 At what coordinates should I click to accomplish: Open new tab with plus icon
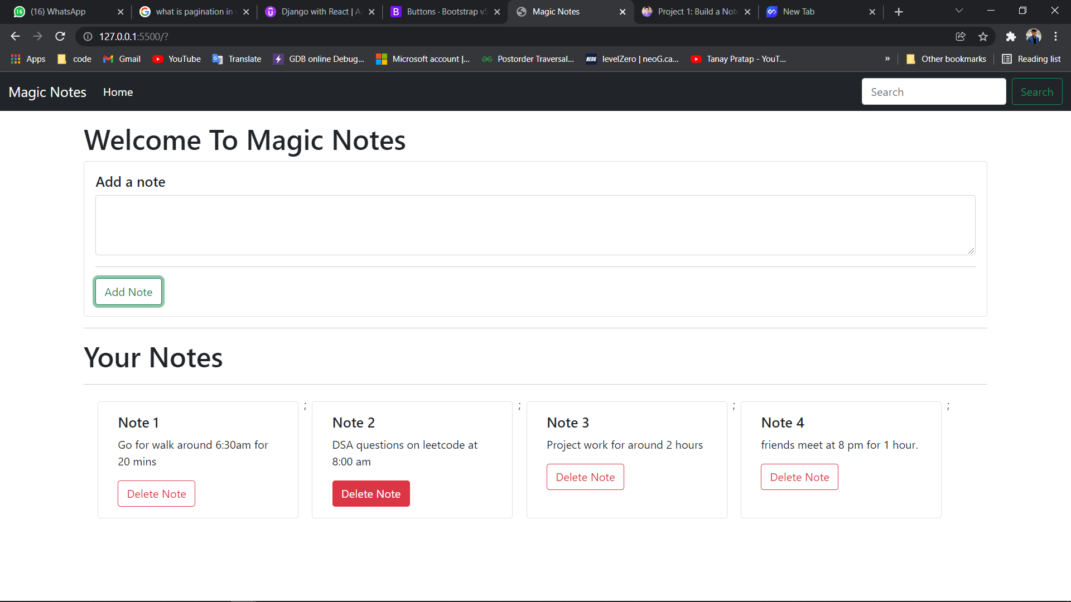coord(899,12)
